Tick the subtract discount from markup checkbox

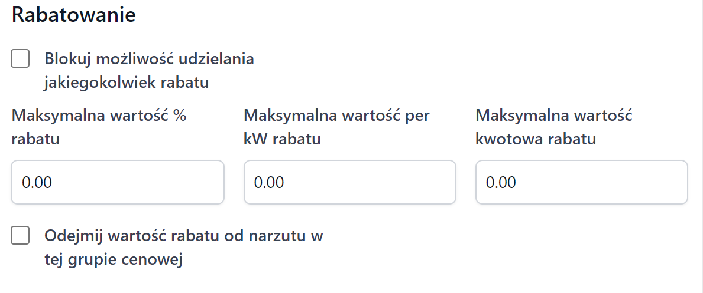tap(21, 236)
